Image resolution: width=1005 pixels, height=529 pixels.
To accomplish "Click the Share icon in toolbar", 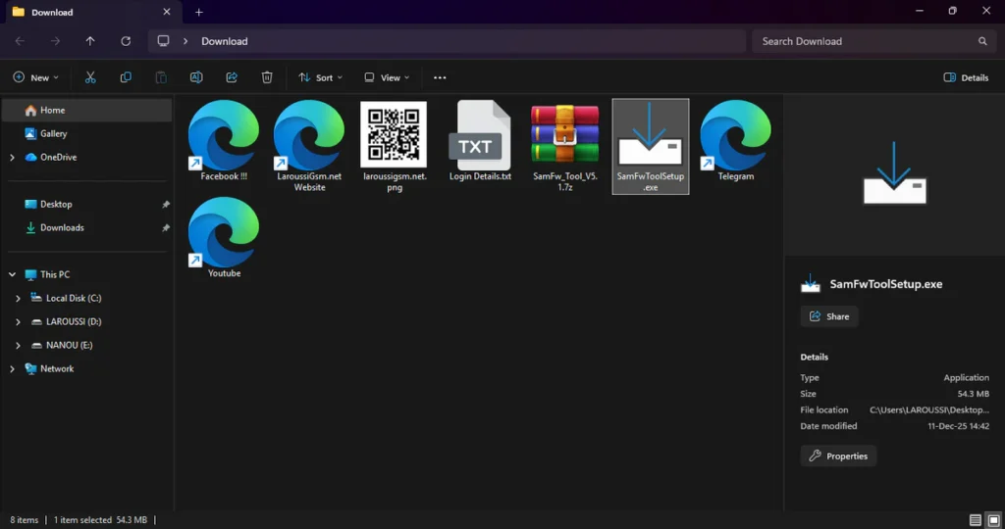I will pyautogui.click(x=232, y=77).
